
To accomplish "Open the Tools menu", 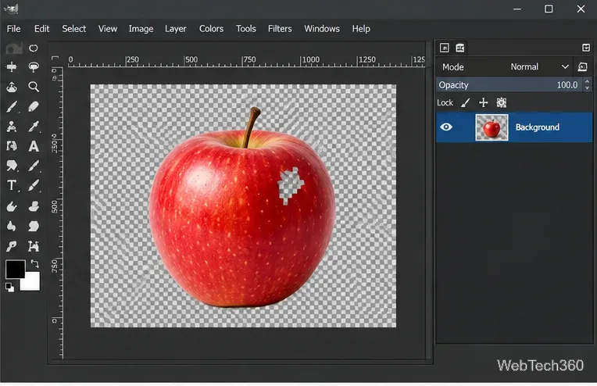I will [246, 29].
